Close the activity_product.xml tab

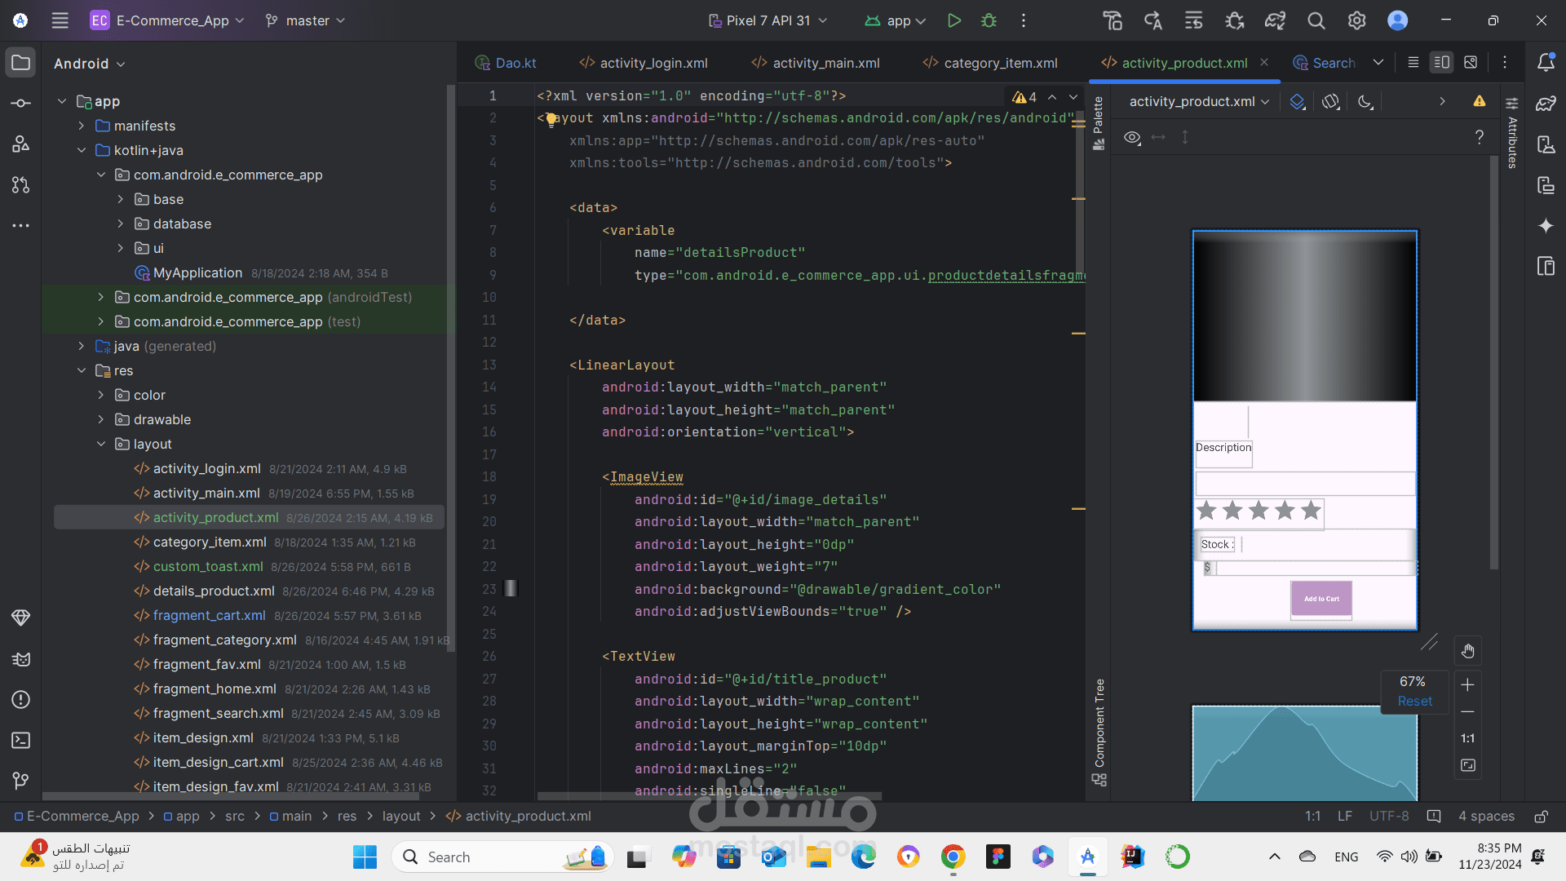pos(1264,62)
